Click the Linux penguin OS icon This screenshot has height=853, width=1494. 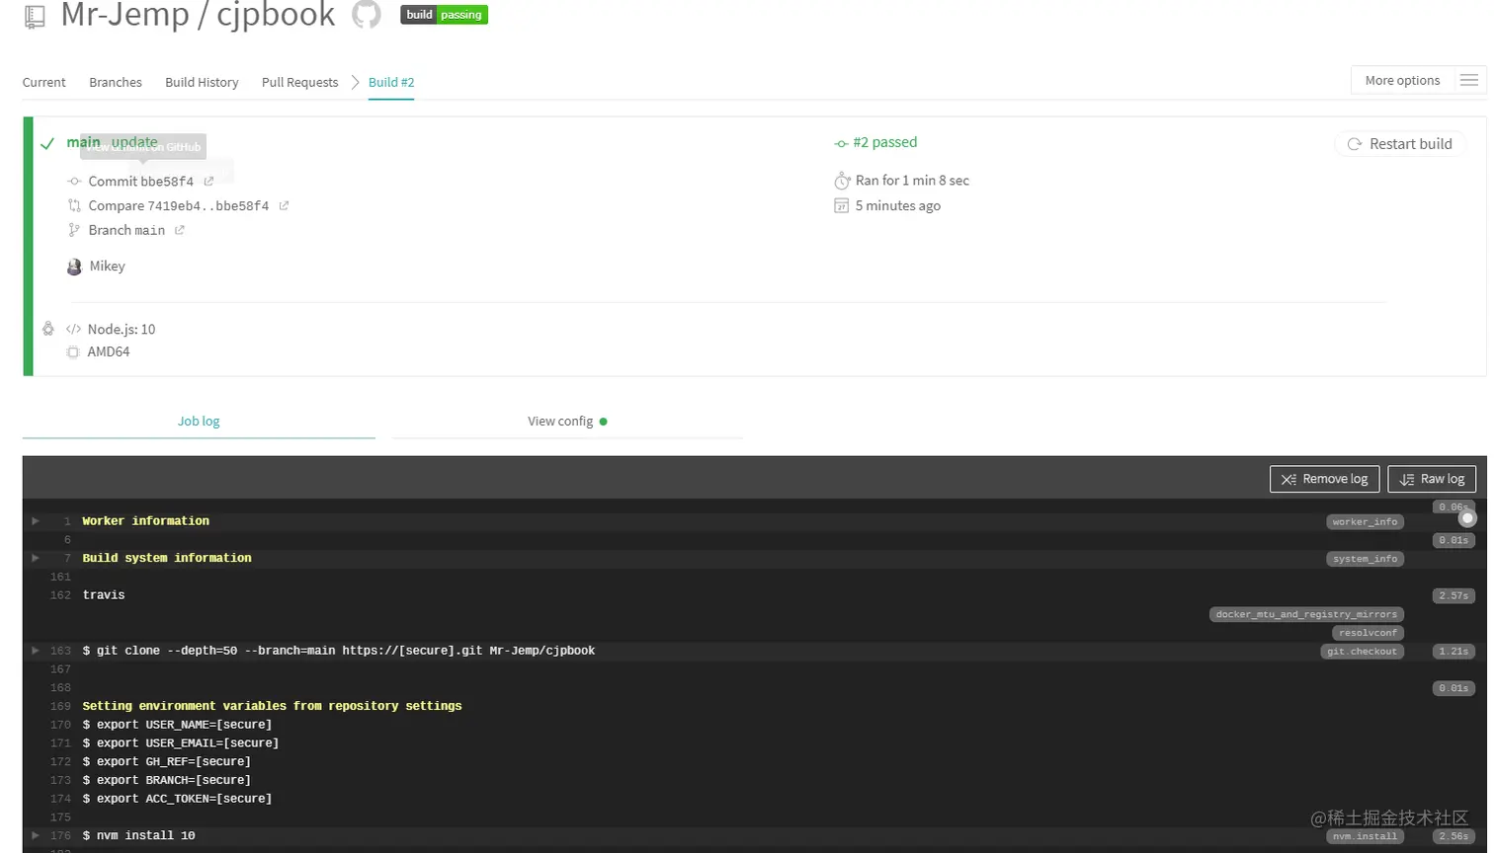[x=47, y=329]
